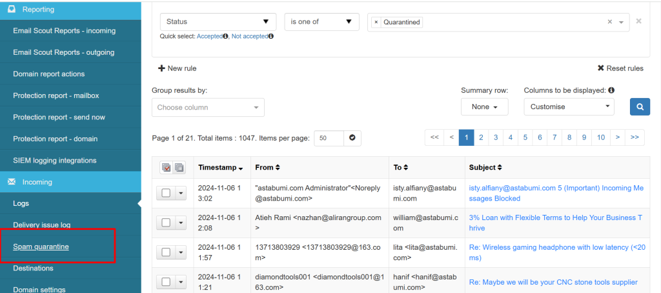The height and width of the screenshot is (293, 661).
Task: Click the New rule button
Action: tap(177, 68)
